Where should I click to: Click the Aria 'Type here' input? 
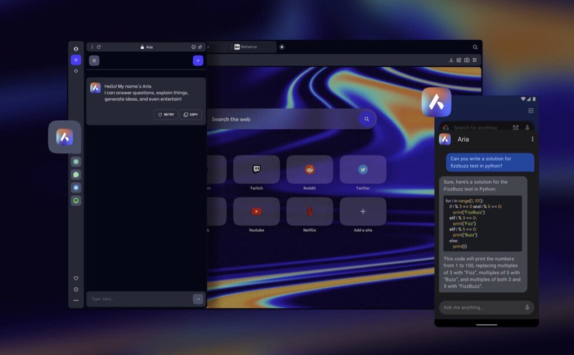[x=139, y=299]
